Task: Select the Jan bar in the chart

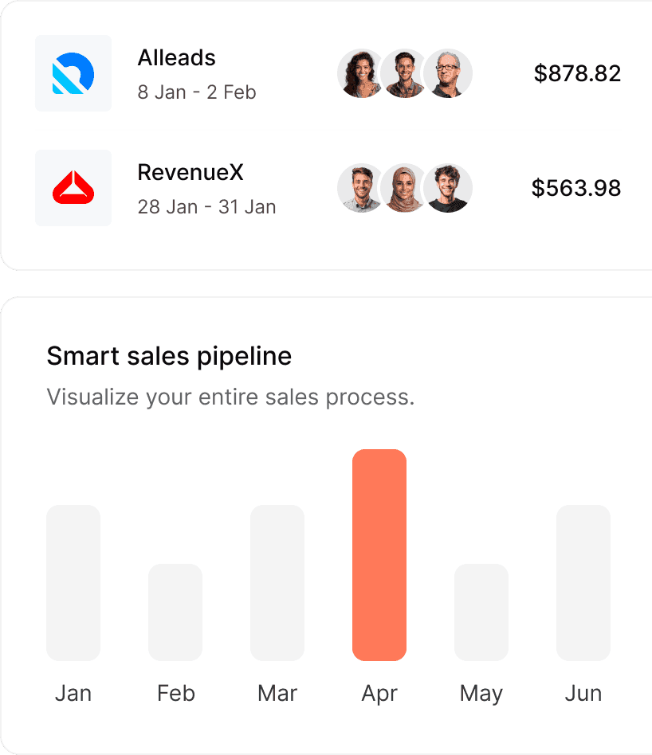Action: pos(73,583)
